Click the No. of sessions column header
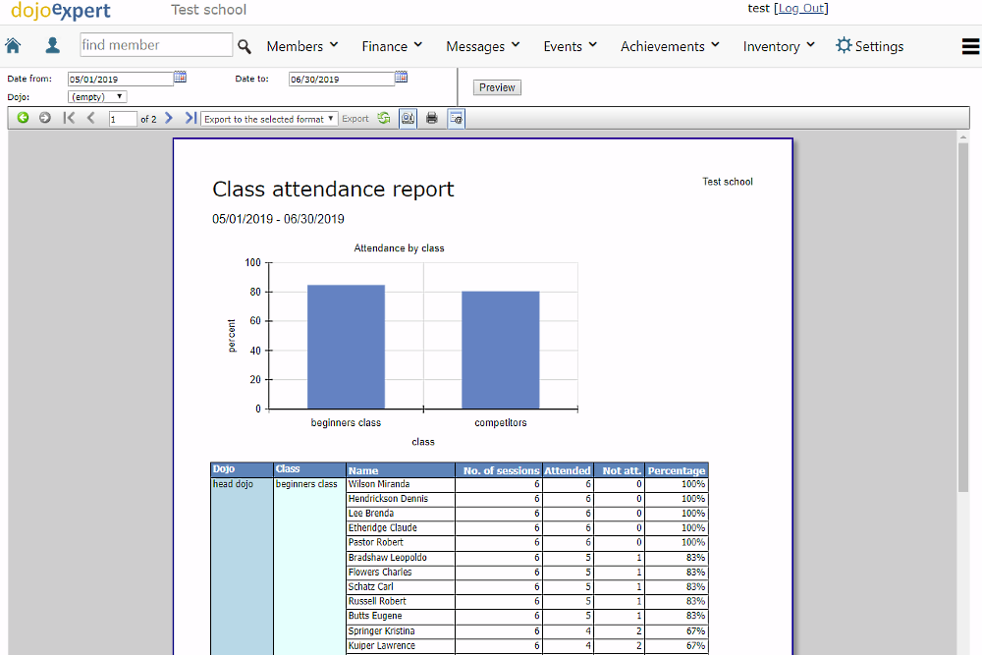The height and width of the screenshot is (655, 982). (x=499, y=469)
